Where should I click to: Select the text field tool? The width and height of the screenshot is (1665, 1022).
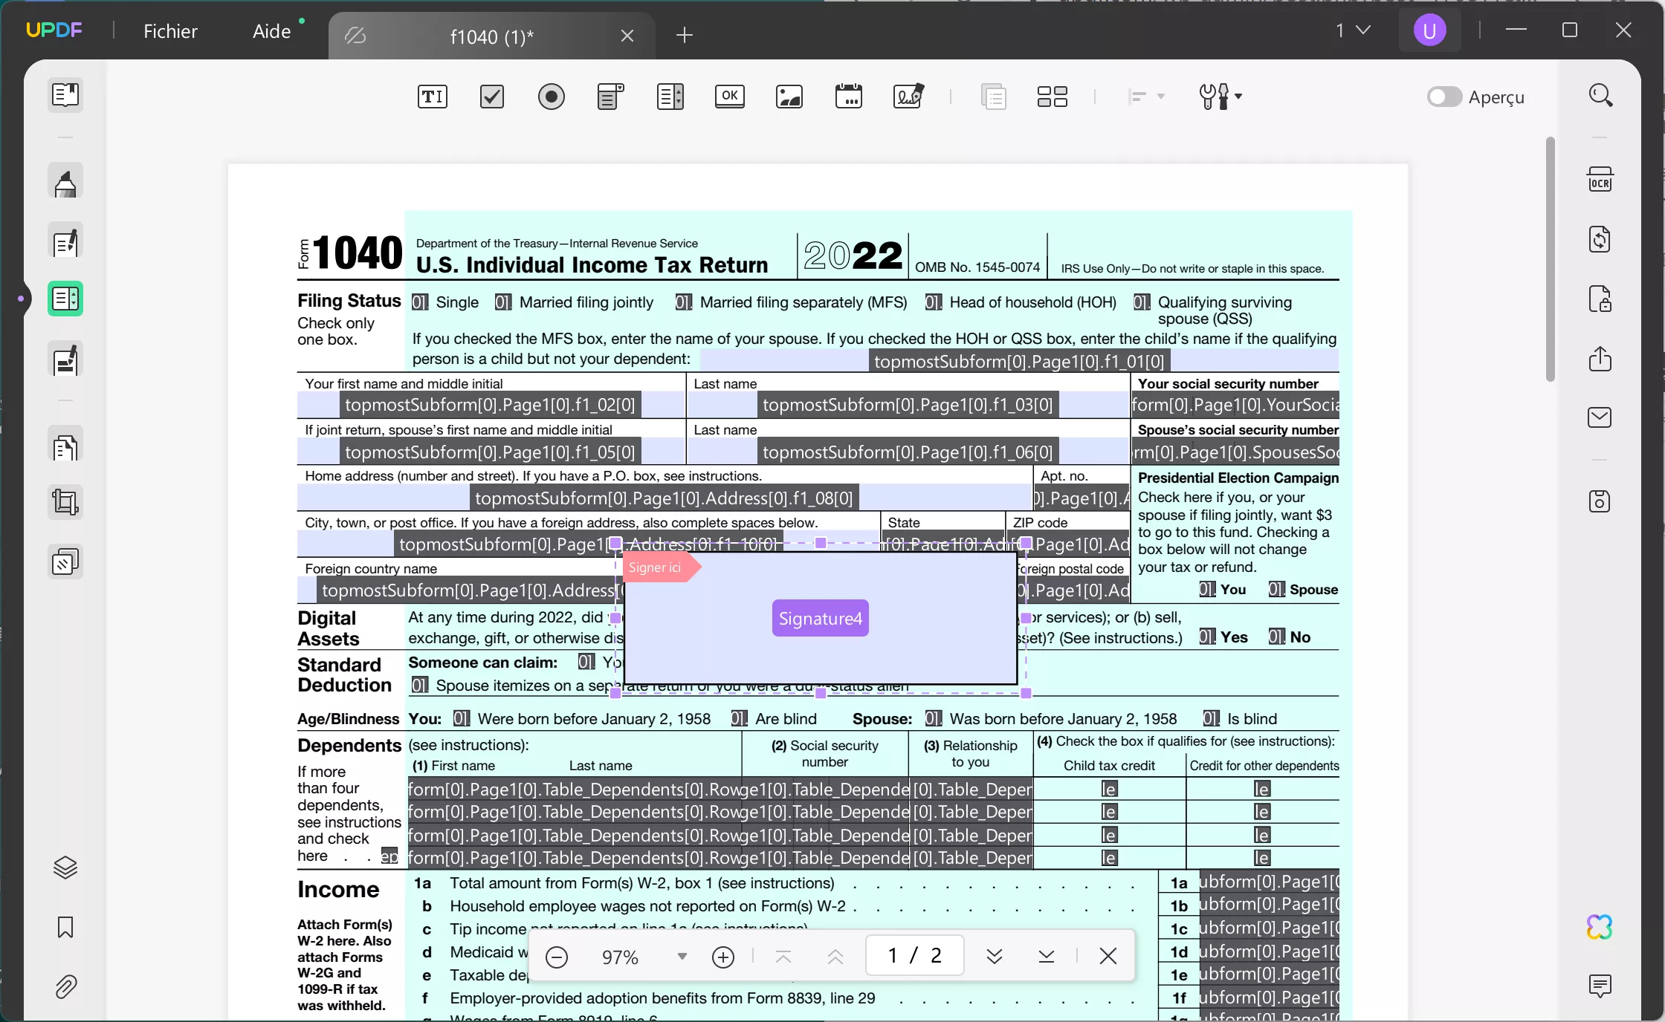coord(432,97)
